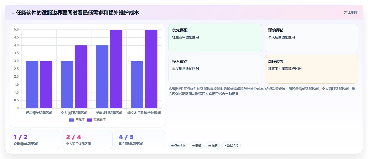Click 个人项目适配区间 text in 谨慎评估 card
Image resolution: width=368 pixels, height=159 pixels.
pos(282,37)
